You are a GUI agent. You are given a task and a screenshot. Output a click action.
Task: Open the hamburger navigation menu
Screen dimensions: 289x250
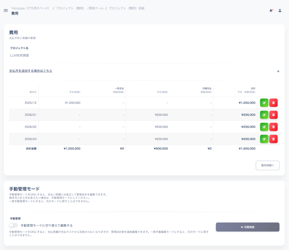click(x=6, y=10)
